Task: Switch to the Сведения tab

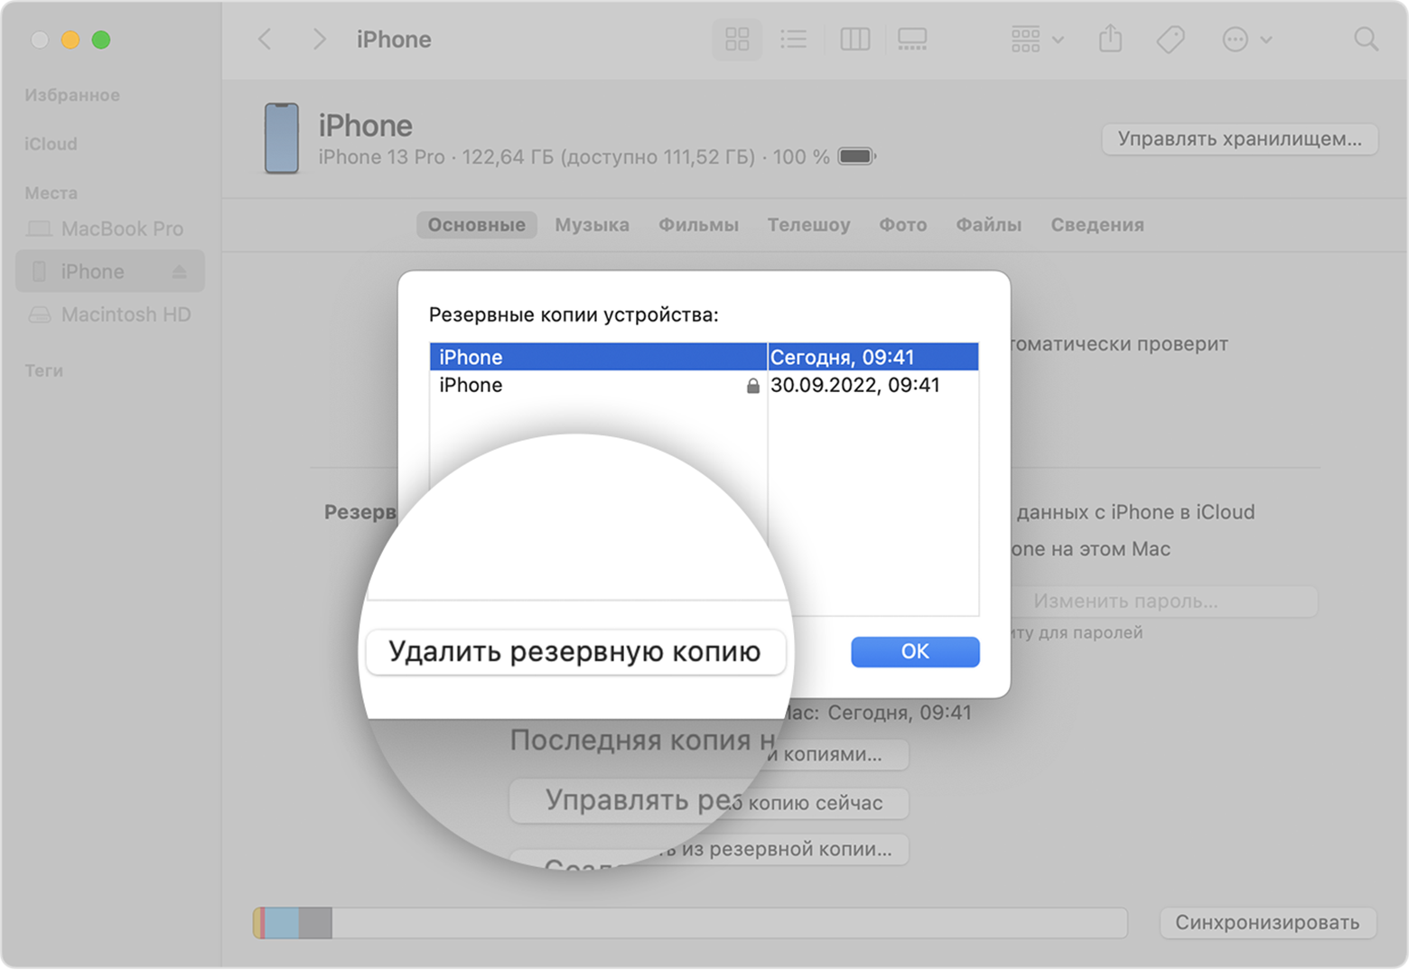Action: point(1096,225)
